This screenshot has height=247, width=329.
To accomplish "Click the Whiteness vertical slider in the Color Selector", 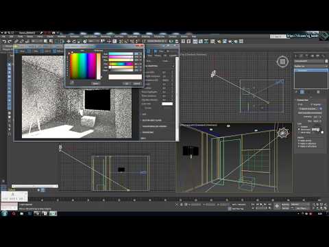I will pyautogui.click(x=99, y=66).
